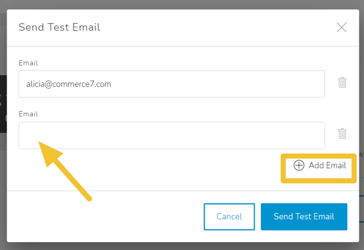Viewport: 364px width, 250px height.
Task: Click the Email label above alicia@commerce7.com
Action: 29,63
